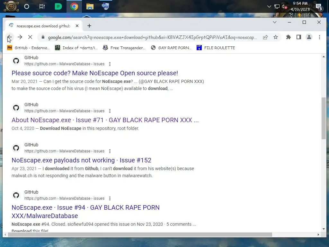Screen dimensions: 329x247
Task: Show hidden system tray icons chevron
Action: pos(269,6)
